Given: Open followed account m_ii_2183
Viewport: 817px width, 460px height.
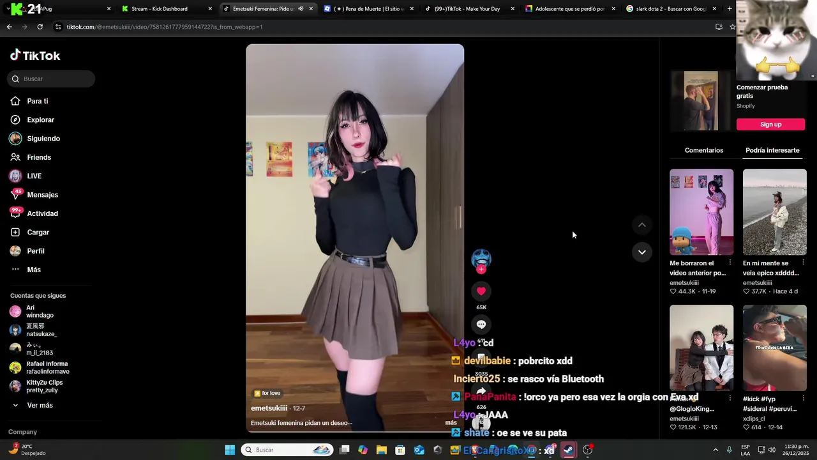Looking at the screenshot, I should (x=31, y=349).
